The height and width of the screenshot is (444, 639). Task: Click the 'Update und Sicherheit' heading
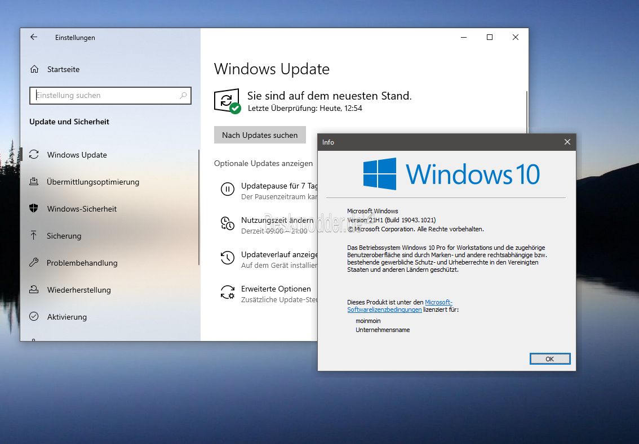click(x=69, y=122)
